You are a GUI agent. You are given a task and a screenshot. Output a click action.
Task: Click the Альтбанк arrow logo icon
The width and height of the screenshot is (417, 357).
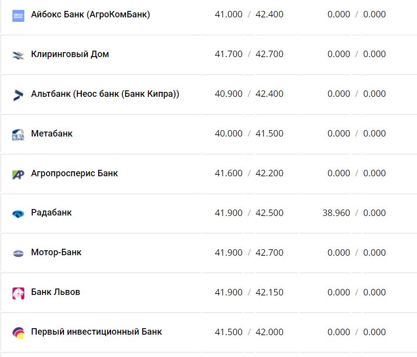click(18, 95)
